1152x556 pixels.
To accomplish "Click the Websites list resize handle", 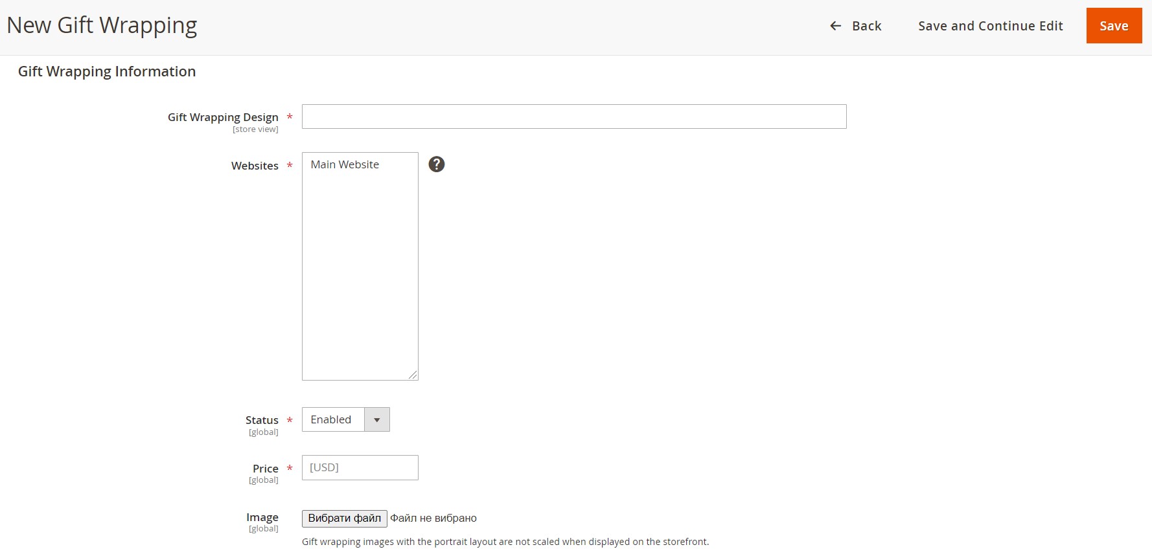I will pyautogui.click(x=413, y=375).
